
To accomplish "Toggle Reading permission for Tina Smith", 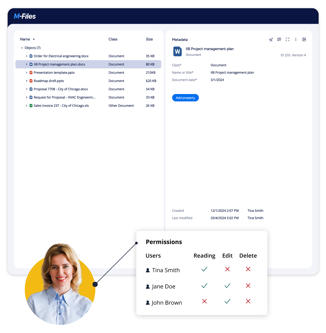I will 204,269.
